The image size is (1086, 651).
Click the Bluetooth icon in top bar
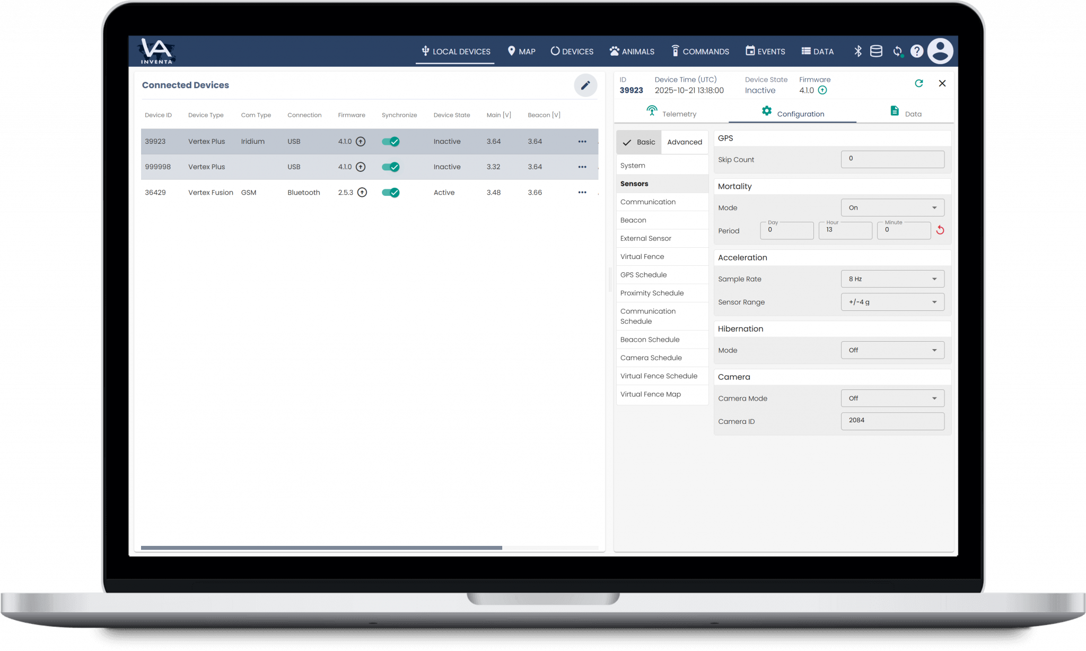pyautogui.click(x=857, y=51)
